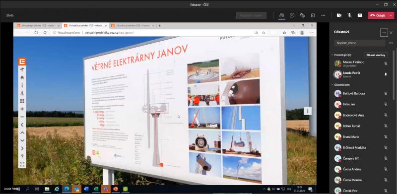Image resolution: width=397 pixels, height=194 pixels.
Task: Close the Účastníci side panel
Action: (391, 33)
